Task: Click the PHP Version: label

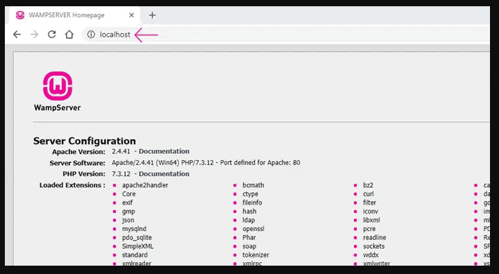Action: [84, 174]
